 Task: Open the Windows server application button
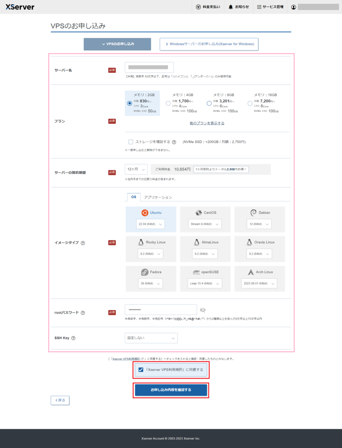click(x=209, y=44)
